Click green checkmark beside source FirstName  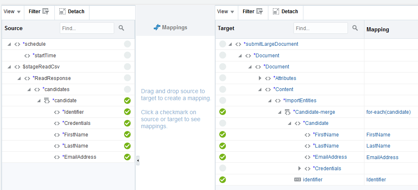pos(127,134)
